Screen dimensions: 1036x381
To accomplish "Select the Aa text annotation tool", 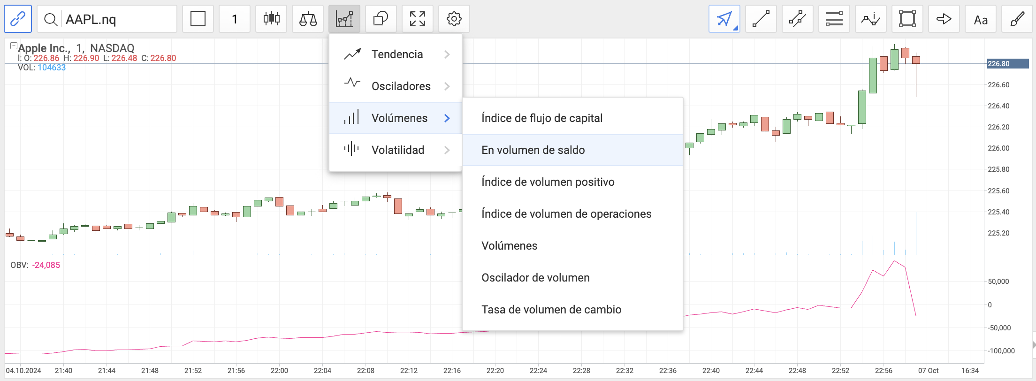I will [x=981, y=19].
